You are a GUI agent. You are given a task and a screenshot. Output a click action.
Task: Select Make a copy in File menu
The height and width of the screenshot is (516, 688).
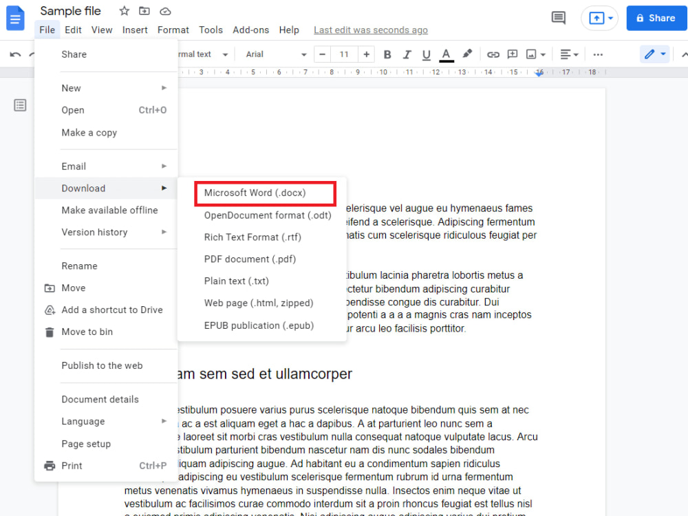pos(106,133)
